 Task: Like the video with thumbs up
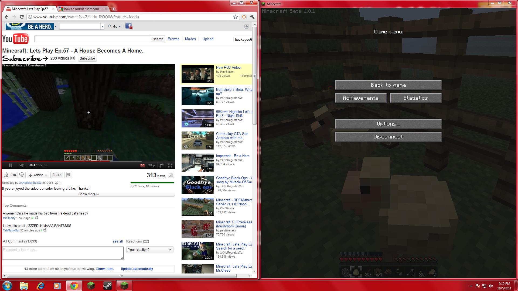[x=10, y=175]
